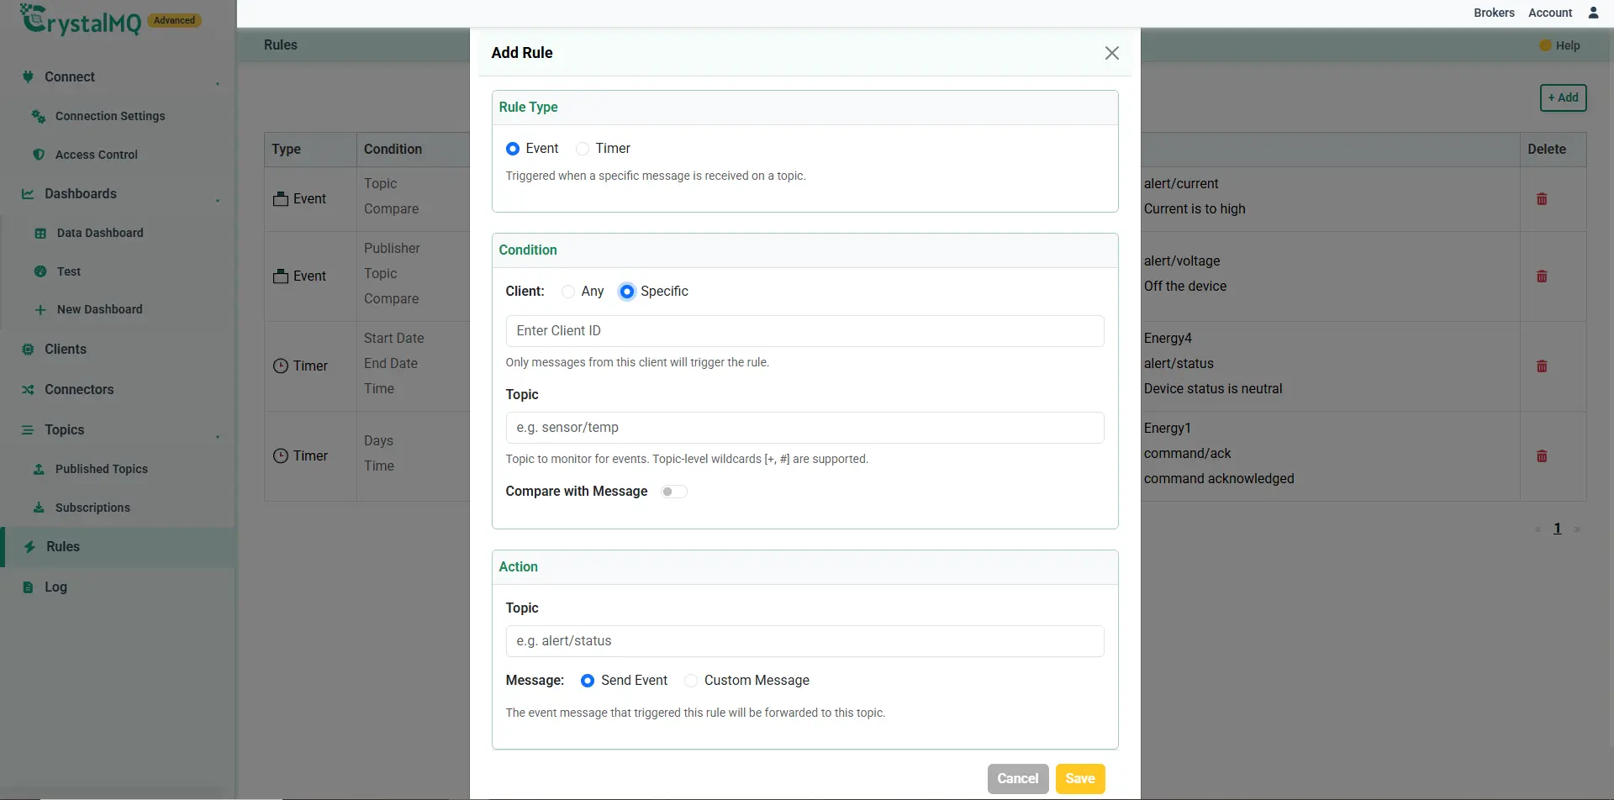Click the Log file icon
The height and width of the screenshot is (800, 1614).
coord(28,587)
